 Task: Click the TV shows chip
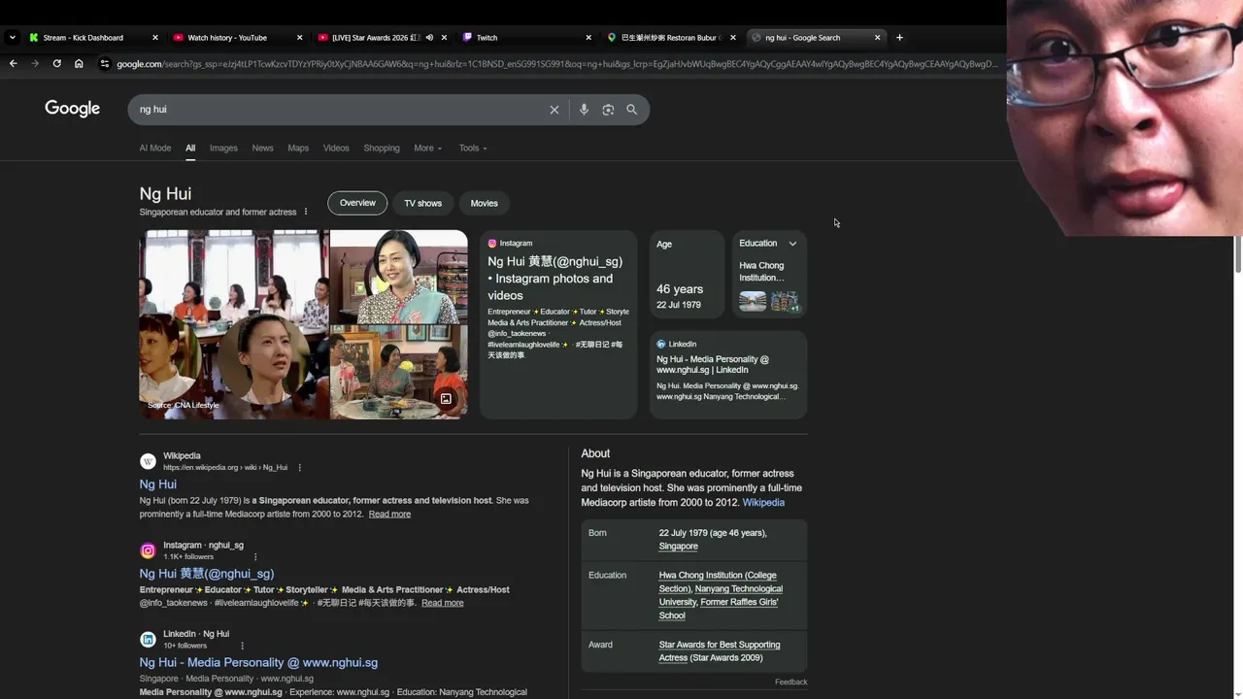(x=422, y=203)
